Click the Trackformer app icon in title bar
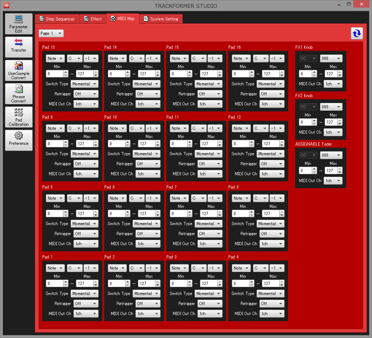Image resolution: width=372 pixels, height=338 pixels. (x=7, y=5)
